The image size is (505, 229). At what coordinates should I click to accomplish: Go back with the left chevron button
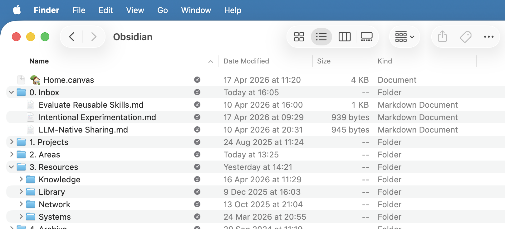coord(72,37)
